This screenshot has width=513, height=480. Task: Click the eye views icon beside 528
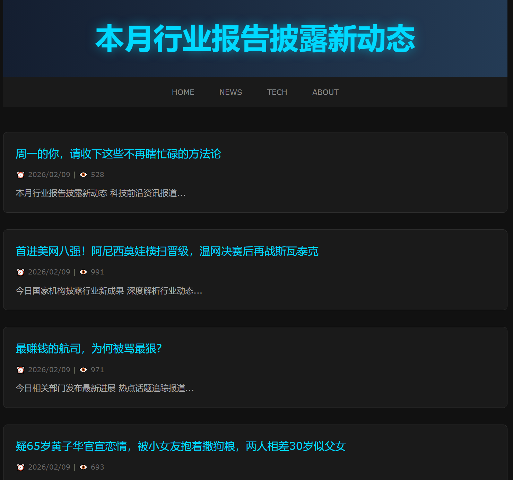tap(83, 175)
